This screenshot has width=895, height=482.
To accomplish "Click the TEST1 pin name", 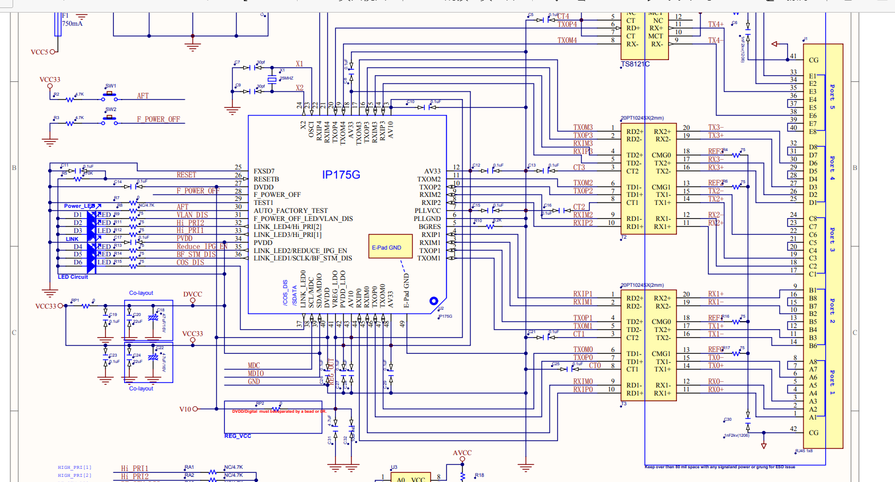I will pyautogui.click(x=263, y=203).
